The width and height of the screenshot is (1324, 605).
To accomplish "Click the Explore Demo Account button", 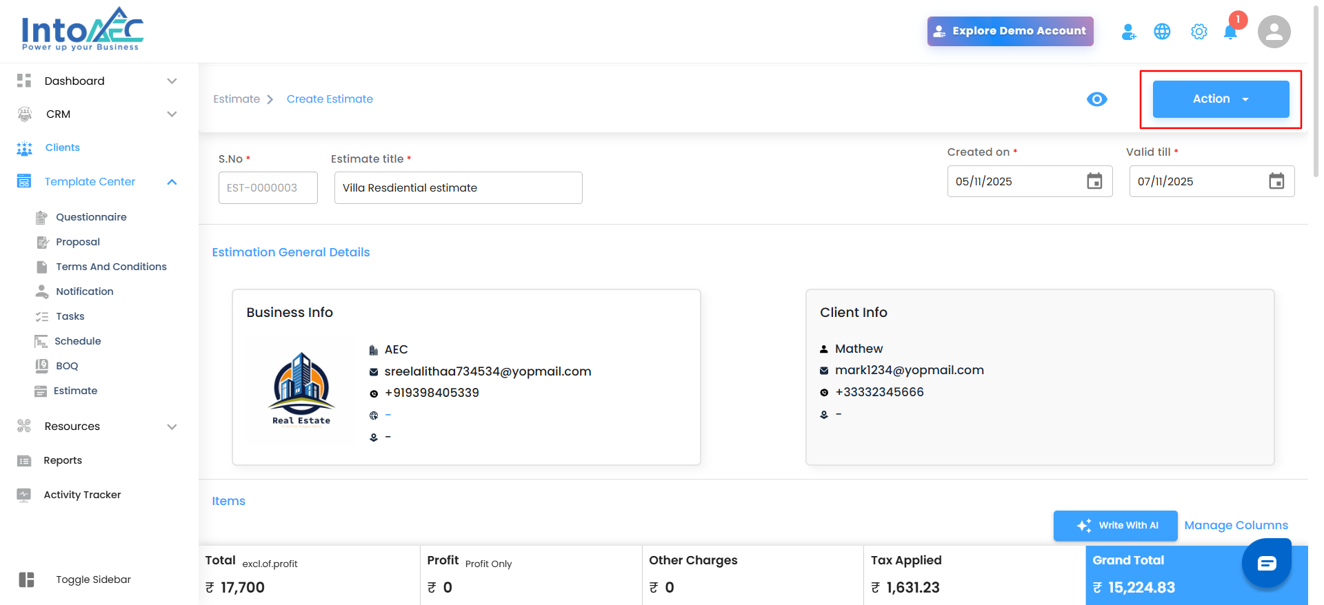I will tap(1010, 31).
